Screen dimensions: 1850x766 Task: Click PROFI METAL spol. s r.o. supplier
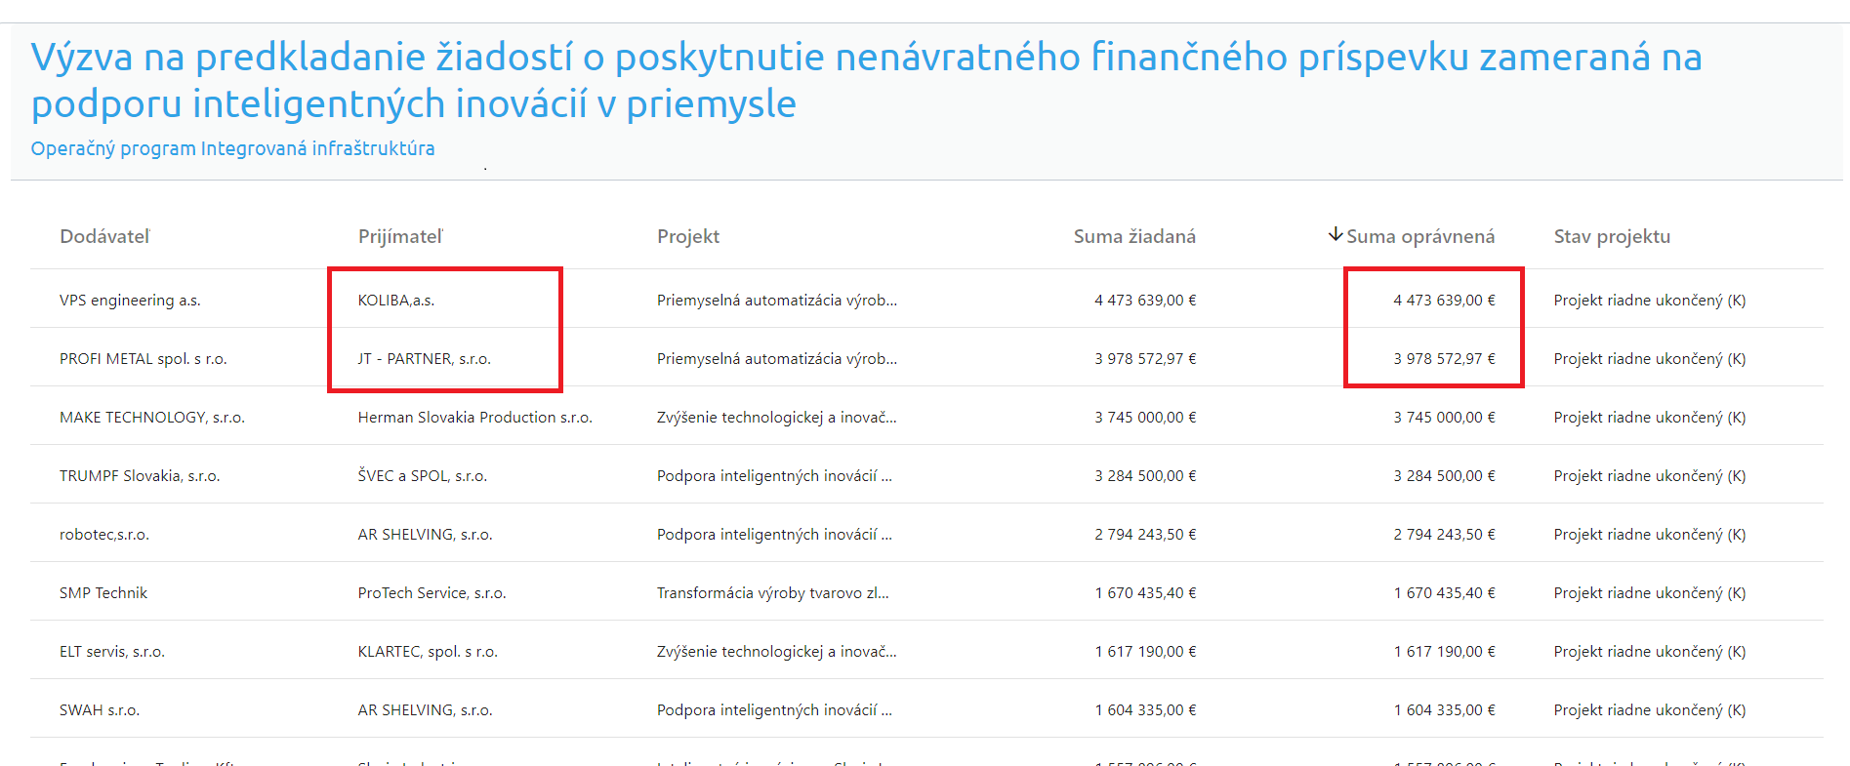pos(143,359)
